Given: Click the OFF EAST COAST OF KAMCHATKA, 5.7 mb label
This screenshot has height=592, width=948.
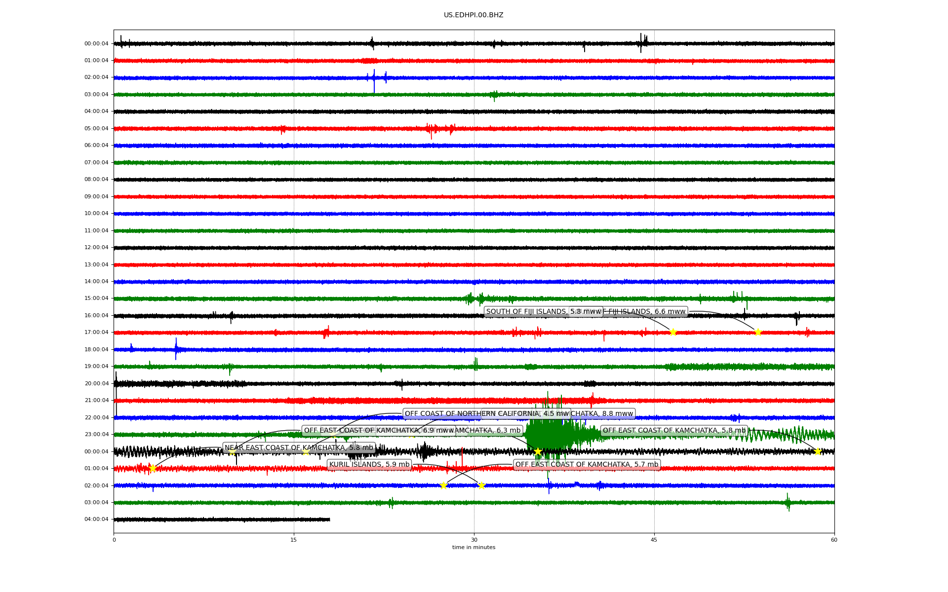Looking at the screenshot, I should [587, 465].
